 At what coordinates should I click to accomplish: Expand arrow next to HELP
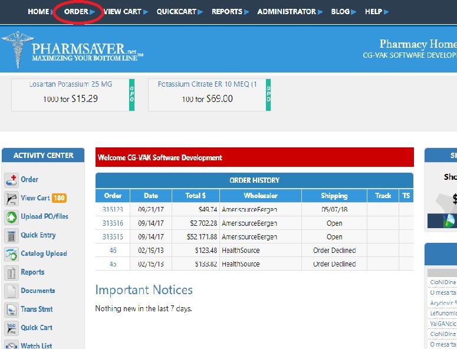pyautogui.click(x=386, y=12)
